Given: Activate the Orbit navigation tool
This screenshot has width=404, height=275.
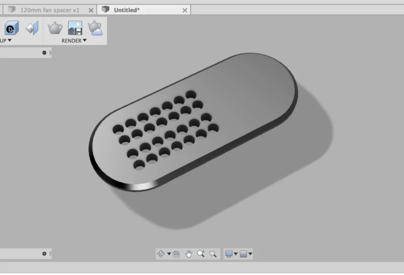Looking at the screenshot, I should [161, 254].
